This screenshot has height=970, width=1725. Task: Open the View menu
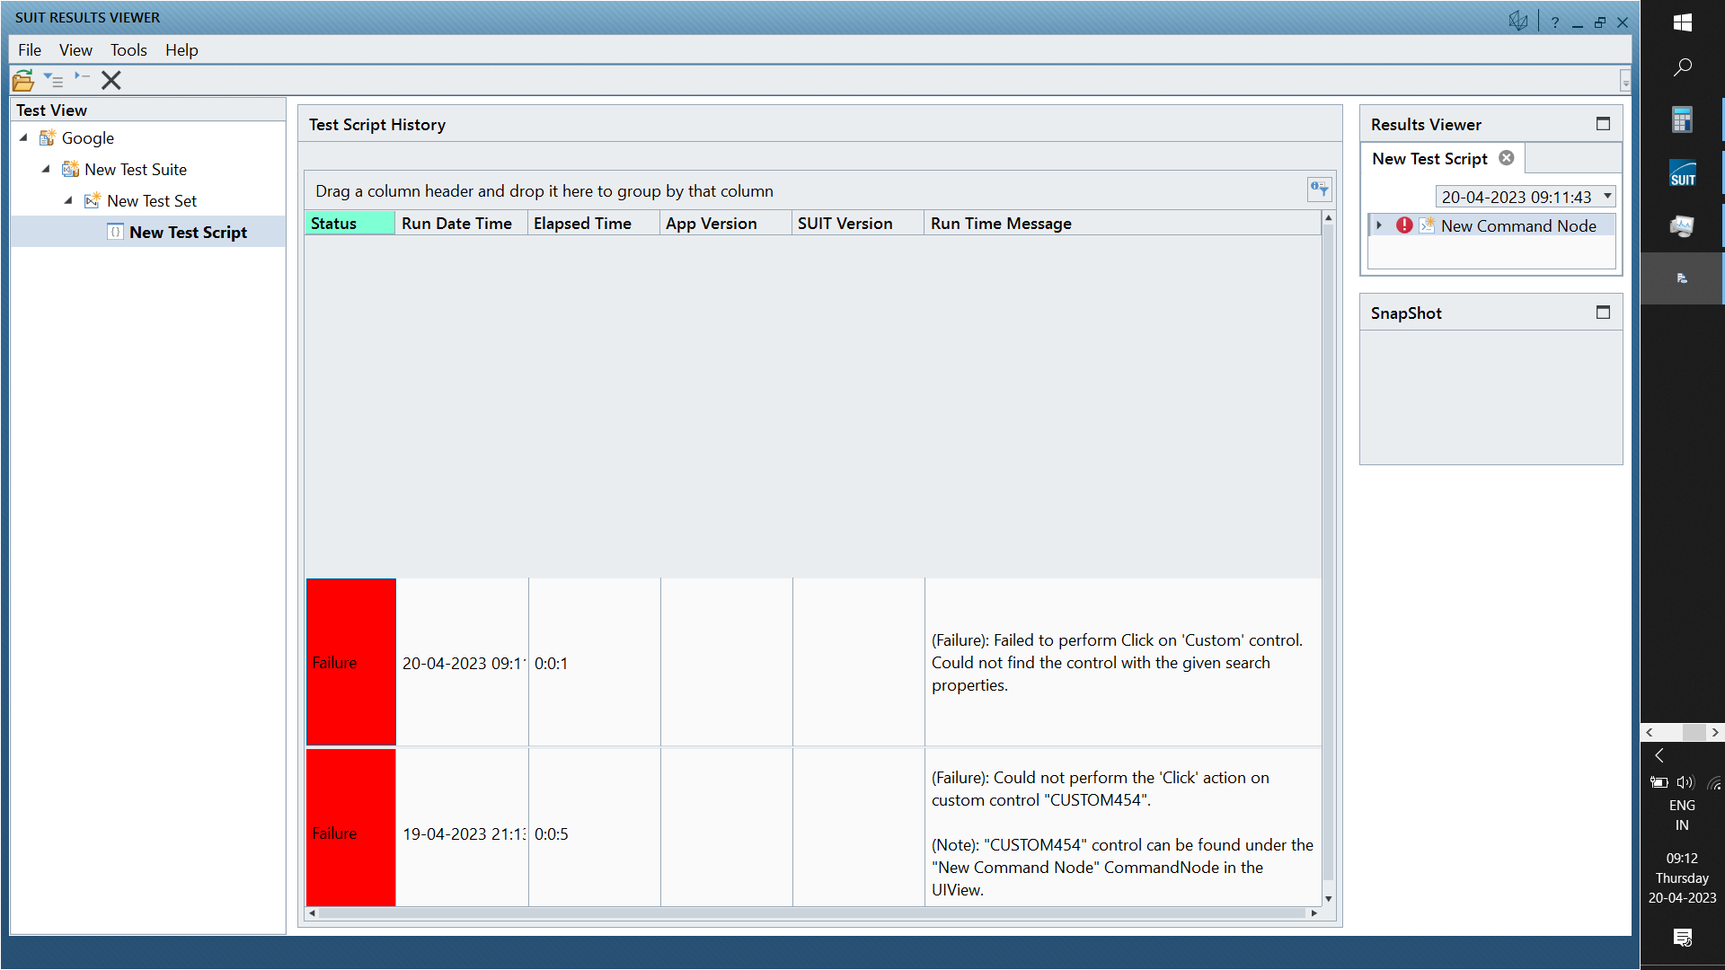[75, 50]
